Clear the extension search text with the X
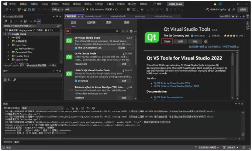This screenshot has width=252, height=151. click(117, 31)
